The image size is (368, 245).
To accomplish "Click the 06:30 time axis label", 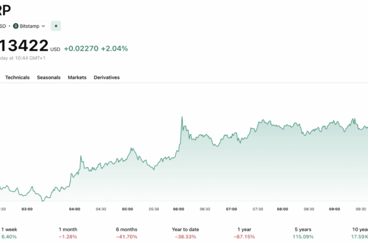I will 205,209.
